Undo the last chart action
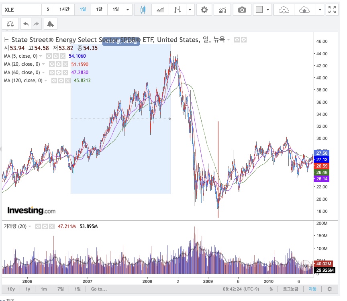 click(26, 24)
